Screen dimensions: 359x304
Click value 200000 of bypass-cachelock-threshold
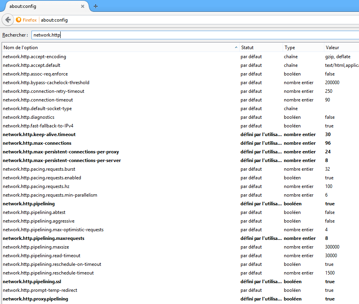pyautogui.click(x=332, y=83)
